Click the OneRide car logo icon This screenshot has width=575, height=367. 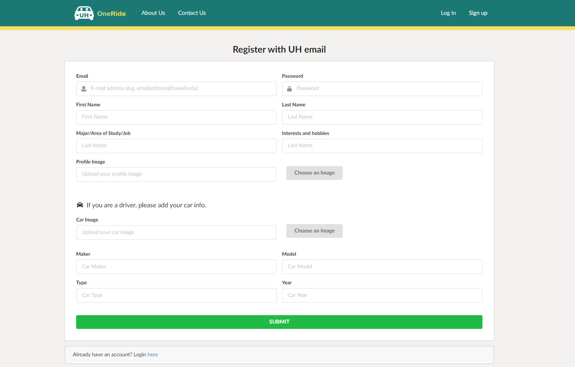[84, 13]
